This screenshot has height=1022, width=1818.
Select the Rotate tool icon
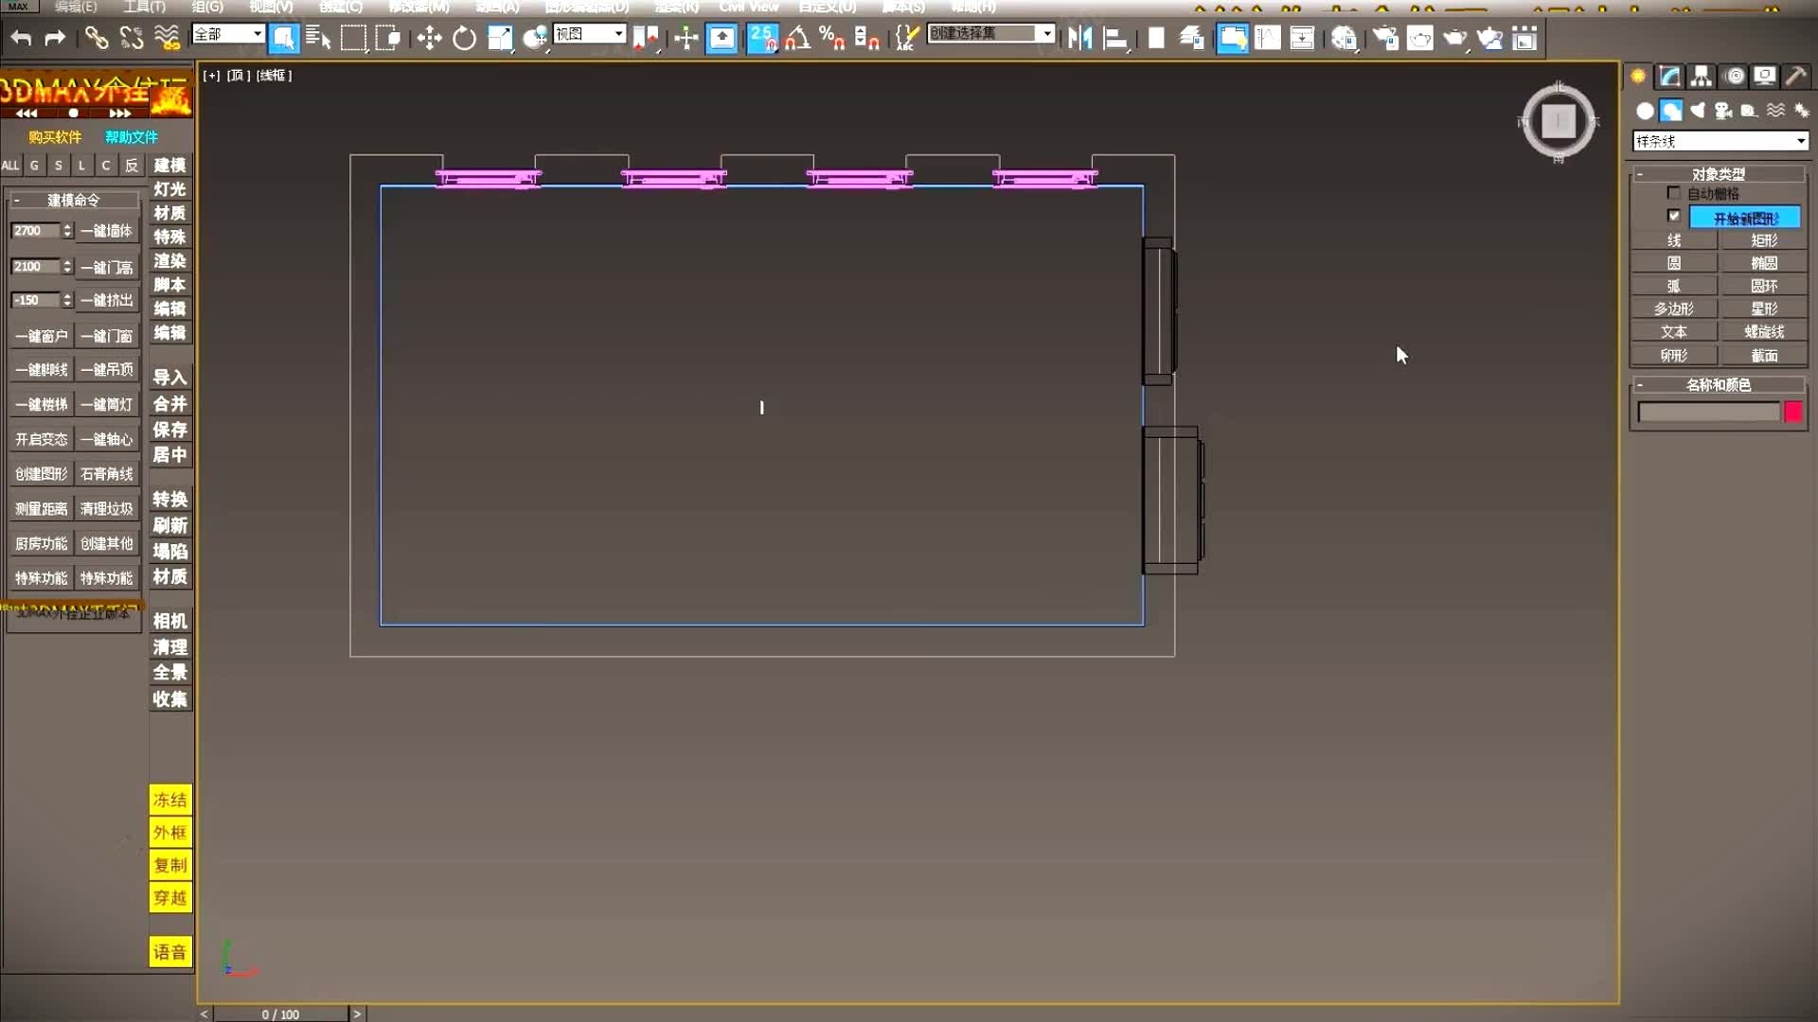464,38
